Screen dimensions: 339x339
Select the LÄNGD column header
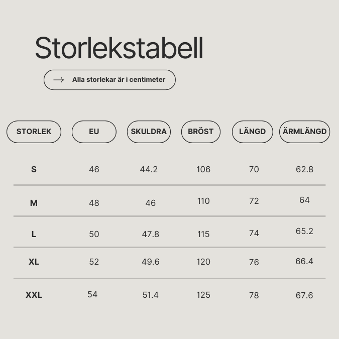pos(252,132)
